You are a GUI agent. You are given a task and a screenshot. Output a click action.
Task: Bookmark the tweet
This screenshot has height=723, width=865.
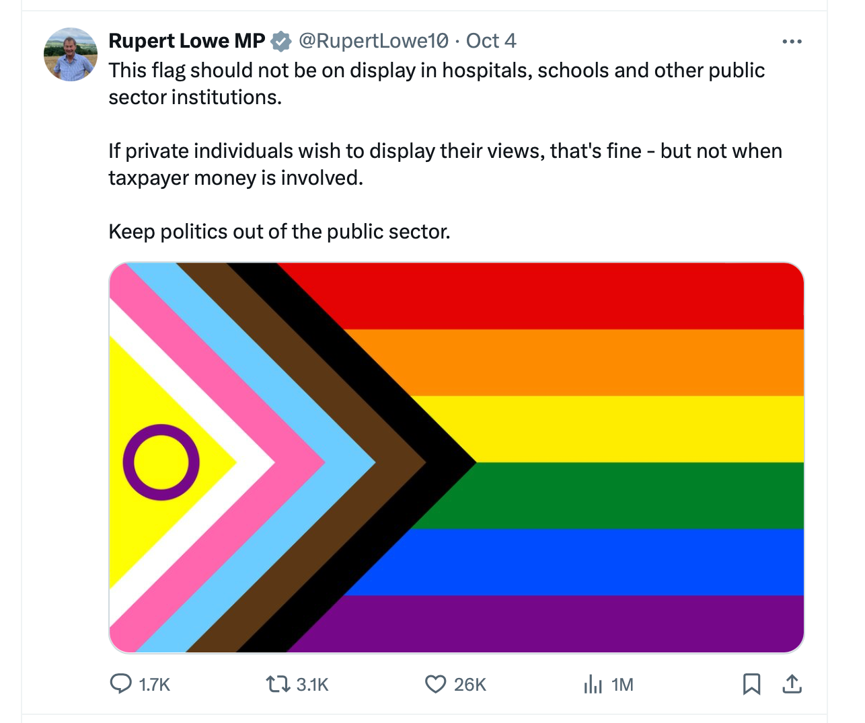pyautogui.click(x=751, y=684)
